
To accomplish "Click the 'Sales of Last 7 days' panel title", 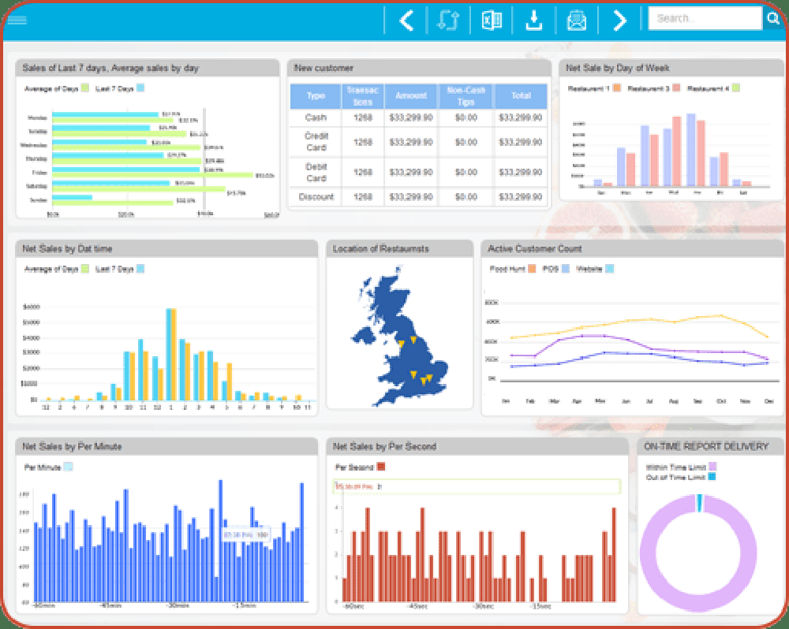I will click(x=110, y=68).
